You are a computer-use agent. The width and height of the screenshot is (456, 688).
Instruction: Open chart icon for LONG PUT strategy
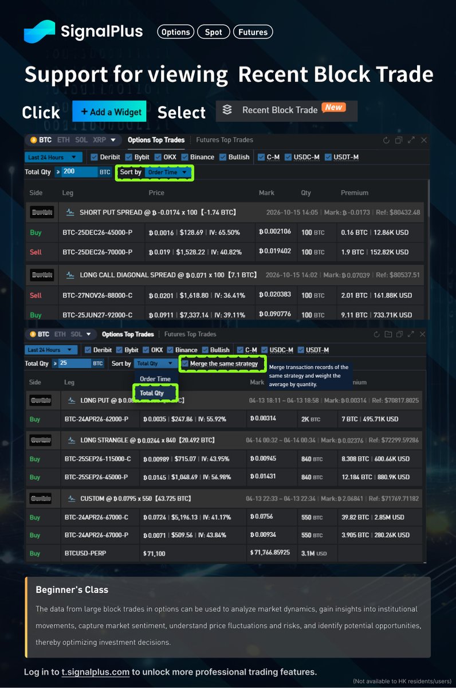(72, 400)
